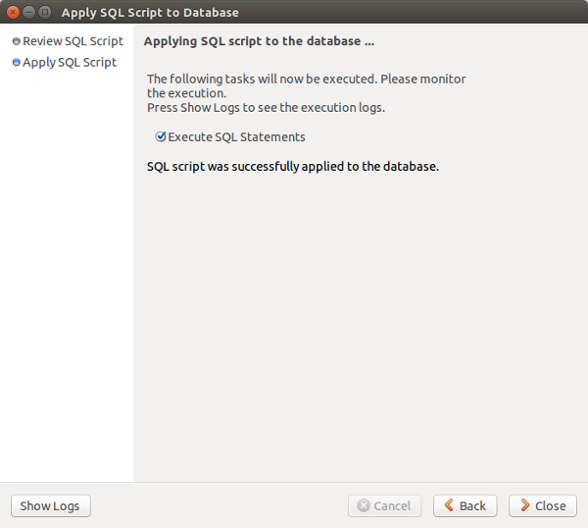Maximize the dialog using the titlebar button
Image resolution: width=588 pixels, height=528 pixels.
click(44, 13)
